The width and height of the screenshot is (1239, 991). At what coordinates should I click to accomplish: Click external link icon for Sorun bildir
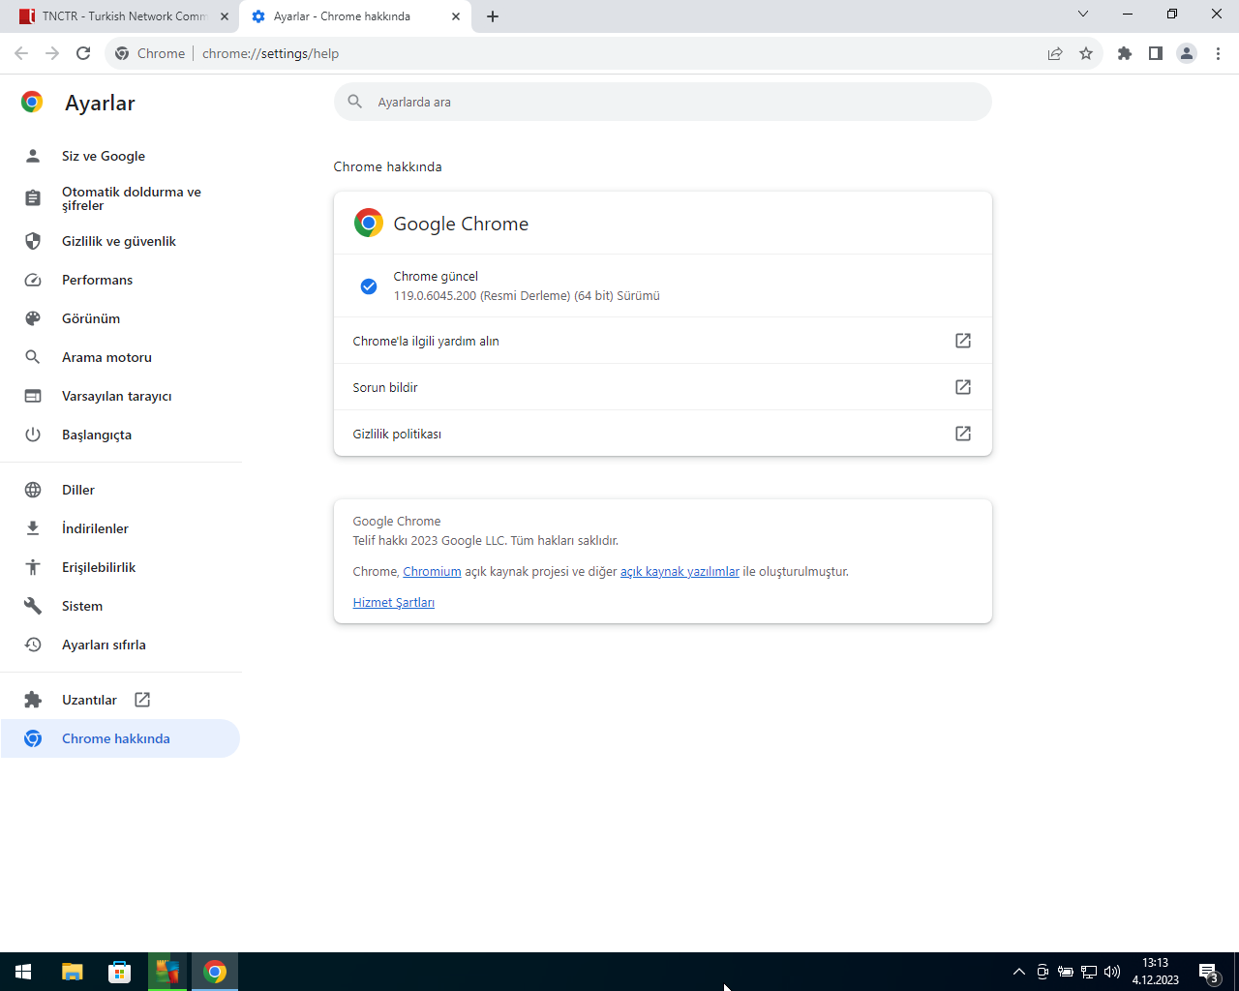click(963, 387)
